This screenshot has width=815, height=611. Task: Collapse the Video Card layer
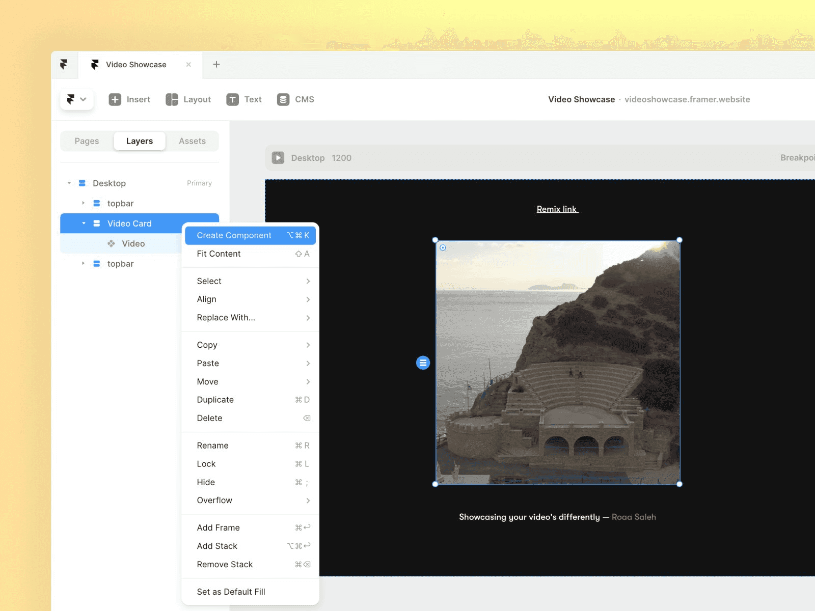[84, 224]
